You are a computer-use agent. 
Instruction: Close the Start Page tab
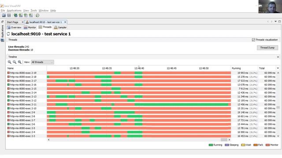(x=22, y=22)
